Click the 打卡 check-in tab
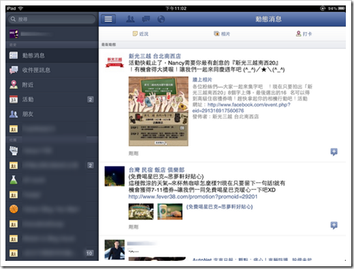The width and height of the screenshot is (354, 269). coord(304,34)
